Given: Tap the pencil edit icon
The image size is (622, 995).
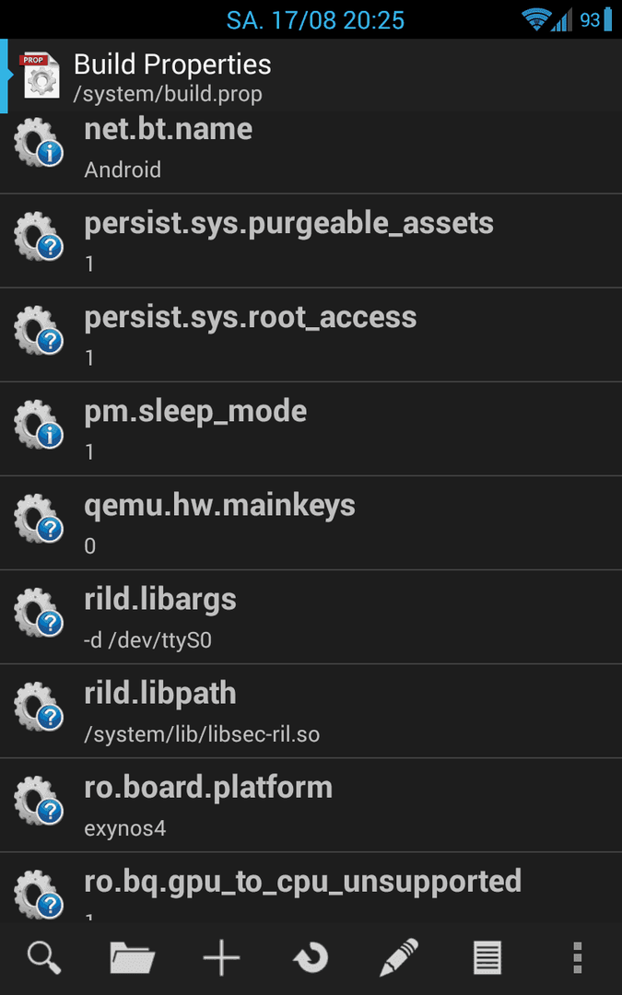Looking at the screenshot, I should pos(399,957).
